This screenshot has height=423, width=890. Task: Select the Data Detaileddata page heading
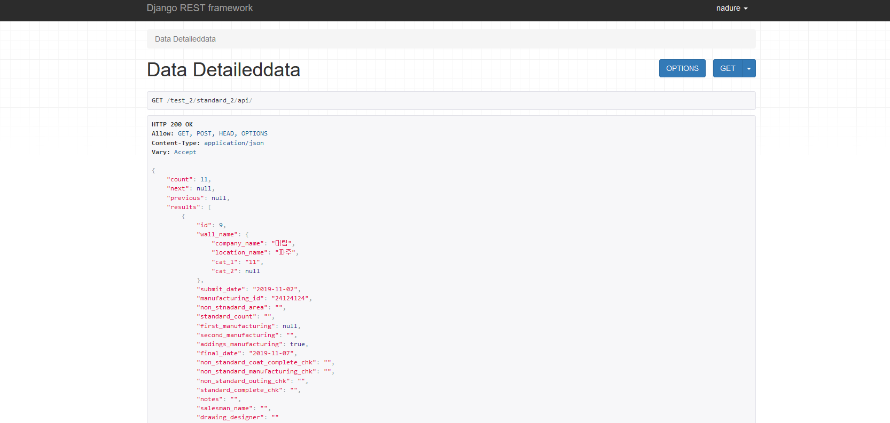[223, 70]
